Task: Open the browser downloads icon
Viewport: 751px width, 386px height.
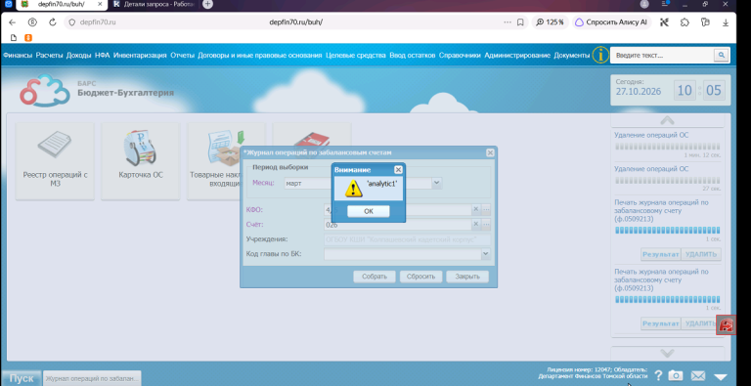Action: [726, 22]
